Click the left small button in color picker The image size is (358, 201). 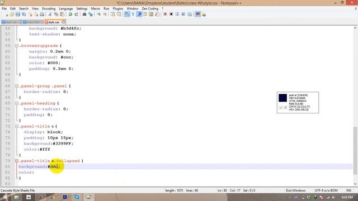281,107
